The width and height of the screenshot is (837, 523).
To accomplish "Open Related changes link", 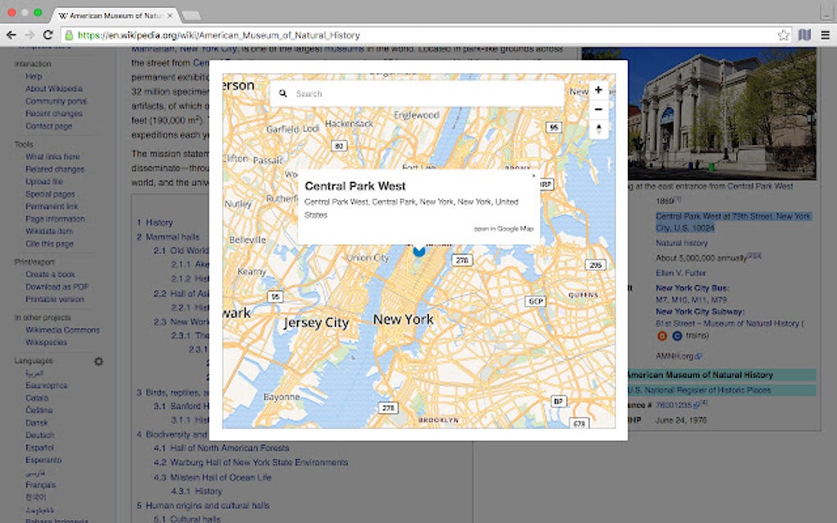I will pos(55,169).
